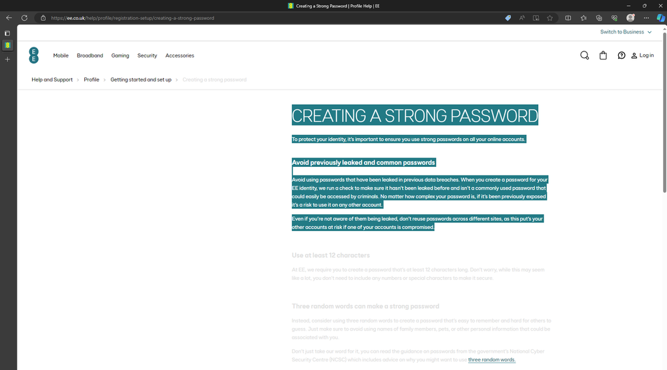The image size is (667, 370).
Task: Open the site search
Action: 584,55
